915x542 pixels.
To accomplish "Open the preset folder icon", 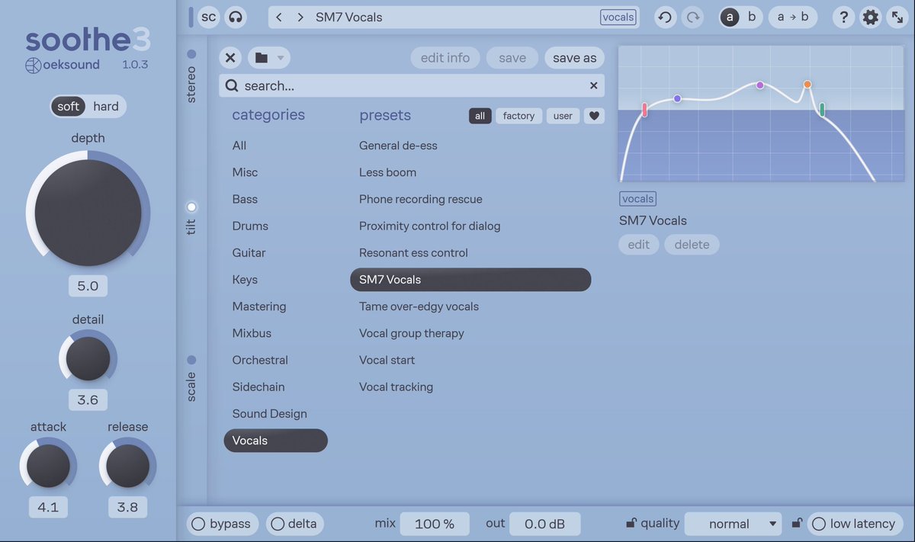I will (x=262, y=58).
